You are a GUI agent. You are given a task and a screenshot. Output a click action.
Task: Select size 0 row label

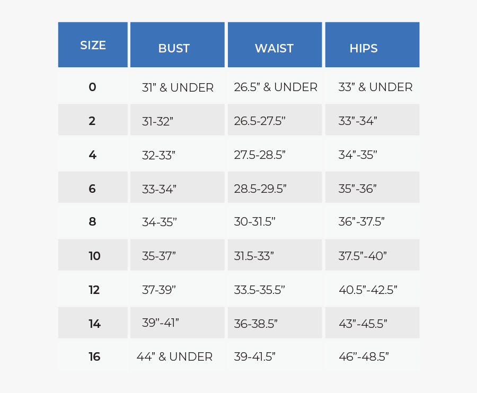pyautogui.click(x=93, y=87)
